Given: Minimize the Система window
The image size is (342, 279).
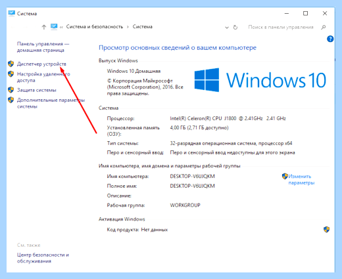Looking at the screenshot, I should coord(287,14).
